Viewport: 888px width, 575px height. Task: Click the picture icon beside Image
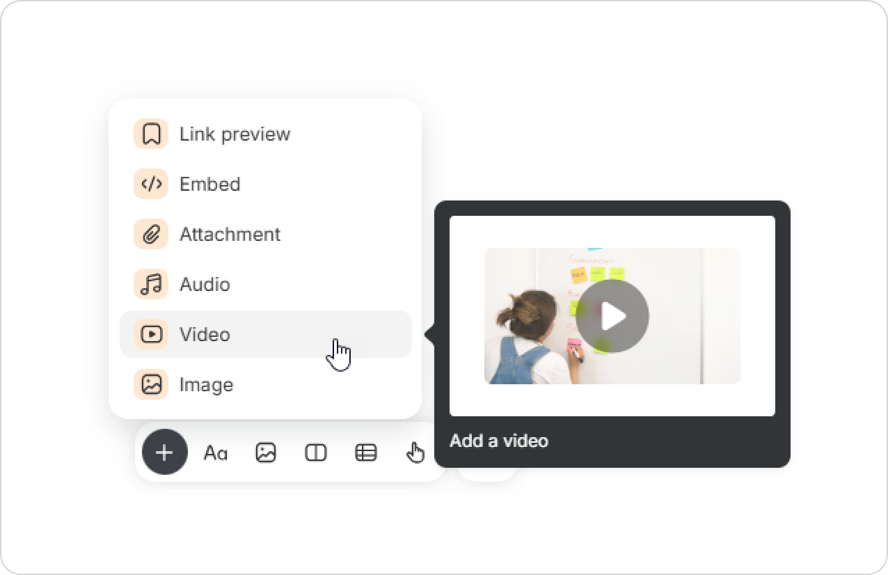[151, 384]
